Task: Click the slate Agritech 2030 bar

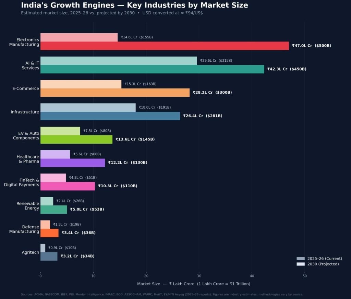Action: [49, 256]
